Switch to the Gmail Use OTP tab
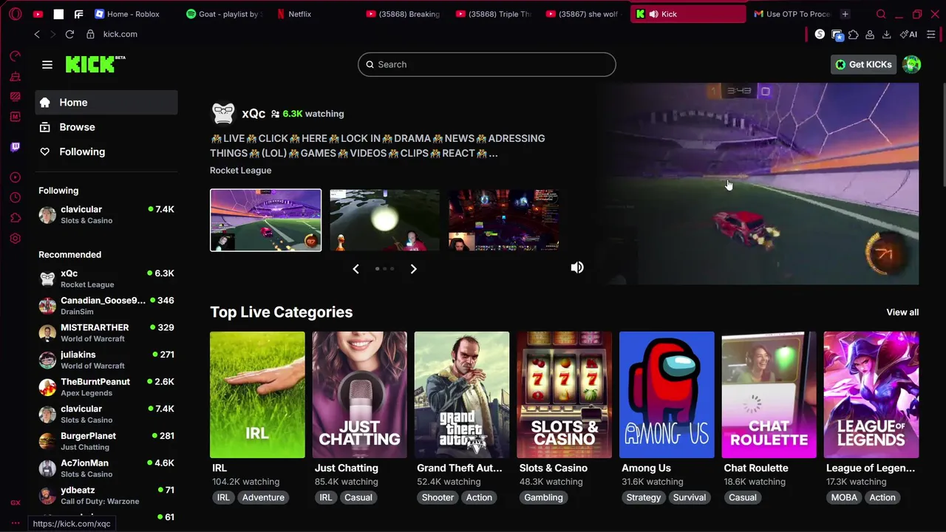Viewport: 946px width, 532px height. point(792,14)
